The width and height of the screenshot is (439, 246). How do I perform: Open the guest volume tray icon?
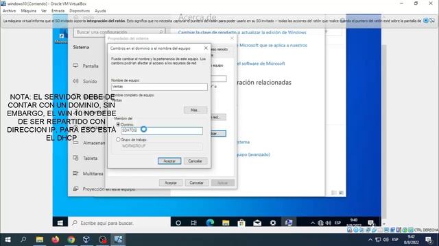329,223
